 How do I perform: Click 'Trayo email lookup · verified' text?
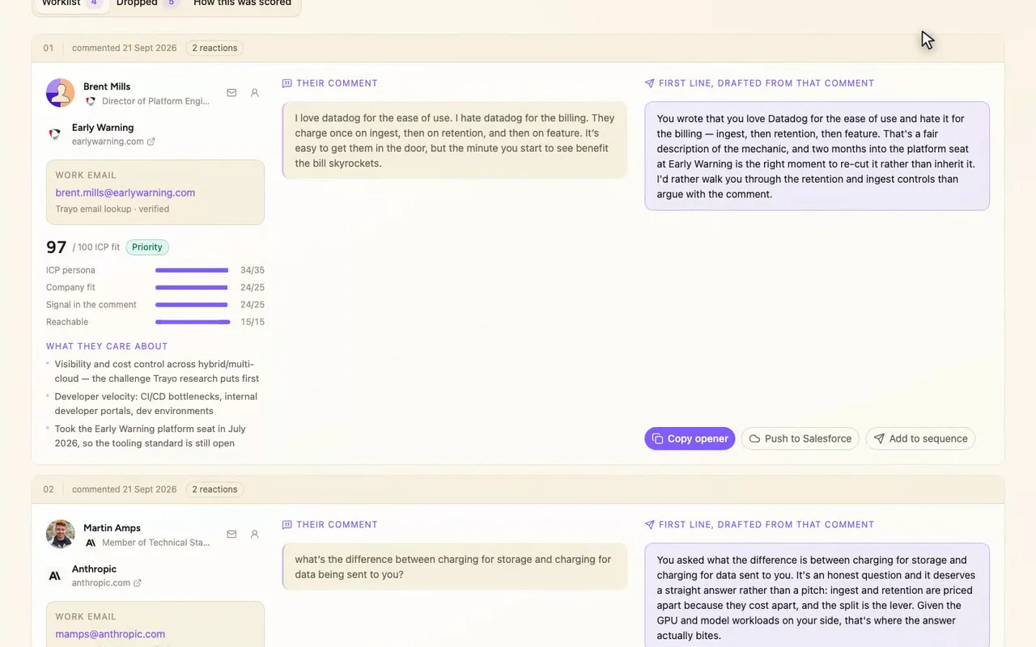(x=113, y=209)
